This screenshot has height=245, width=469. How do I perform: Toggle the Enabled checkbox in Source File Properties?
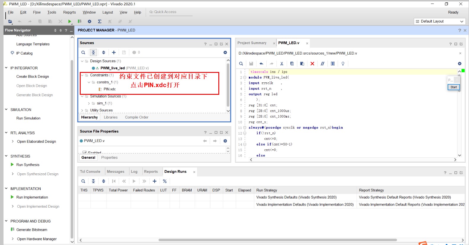85,153
